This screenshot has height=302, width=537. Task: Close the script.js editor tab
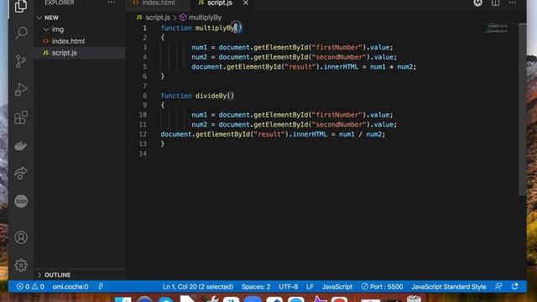246,3
